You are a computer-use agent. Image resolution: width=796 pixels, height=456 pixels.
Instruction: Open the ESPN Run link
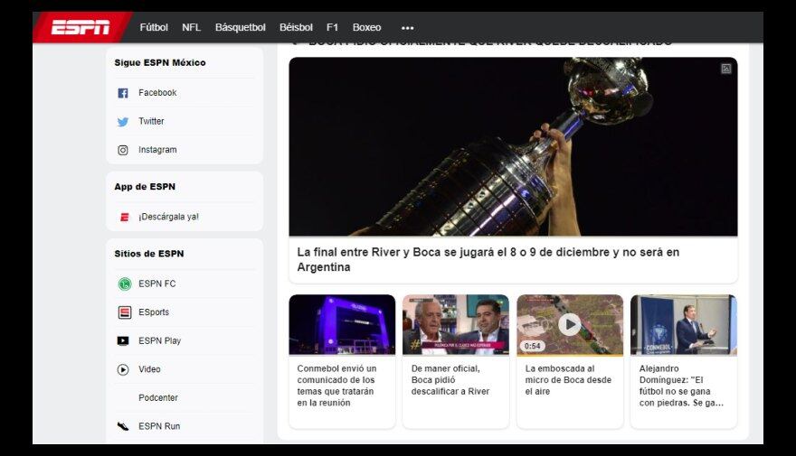(x=159, y=426)
